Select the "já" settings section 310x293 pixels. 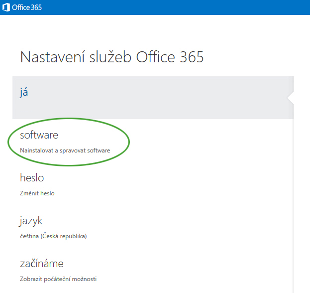tap(24, 92)
